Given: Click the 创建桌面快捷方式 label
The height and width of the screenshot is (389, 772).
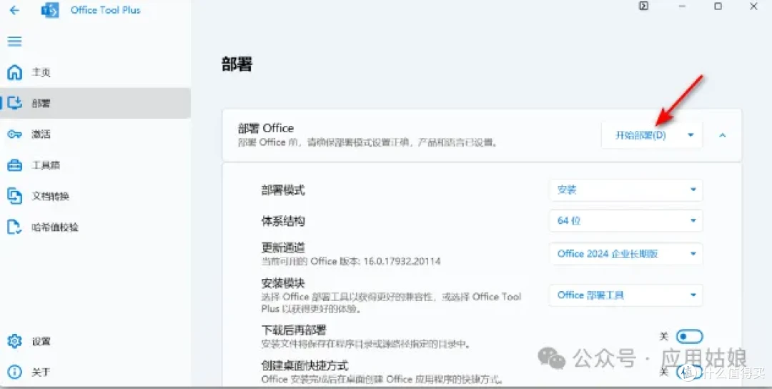Looking at the screenshot, I should (x=305, y=365).
